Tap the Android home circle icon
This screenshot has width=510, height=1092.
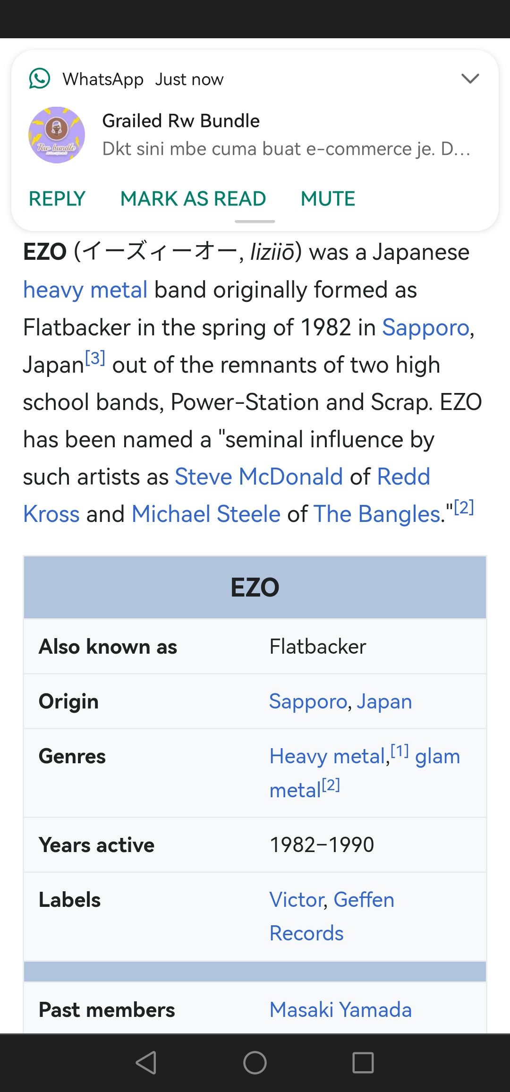tap(255, 1063)
